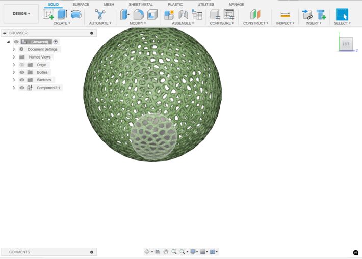The image size is (362, 259).
Task: Select the Shell tool icon
Action: [x=152, y=15]
